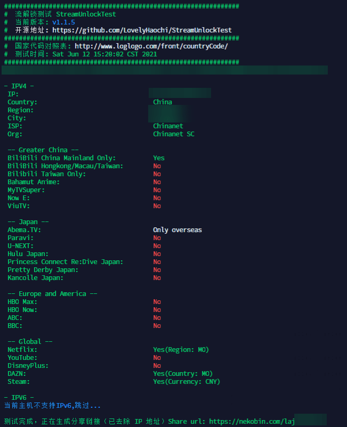The image size is (347, 427).
Task: Click the Yes result for BiliBili Mainland
Action: coord(159,158)
